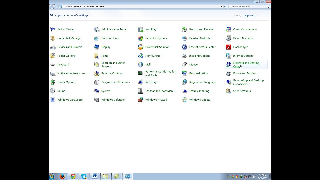Screen dimensions: 320x180
Task: Open the Indexing Options icon
Action: (185, 56)
